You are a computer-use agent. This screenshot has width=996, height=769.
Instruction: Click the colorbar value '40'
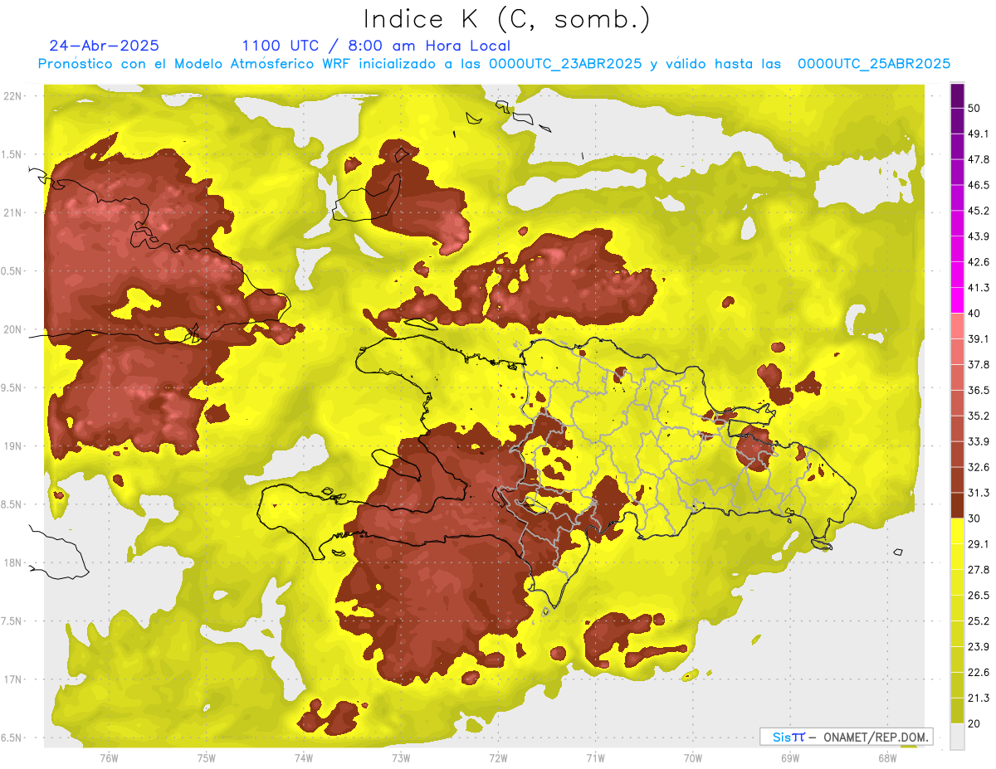point(974,314)
